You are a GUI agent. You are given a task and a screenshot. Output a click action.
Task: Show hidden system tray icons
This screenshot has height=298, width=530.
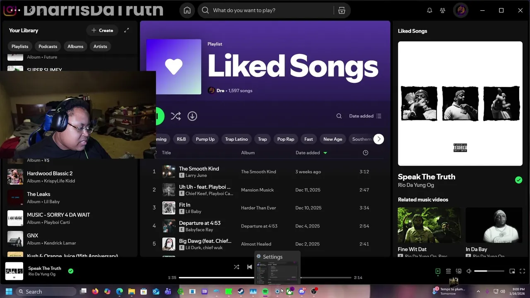[x=478, y=291]
